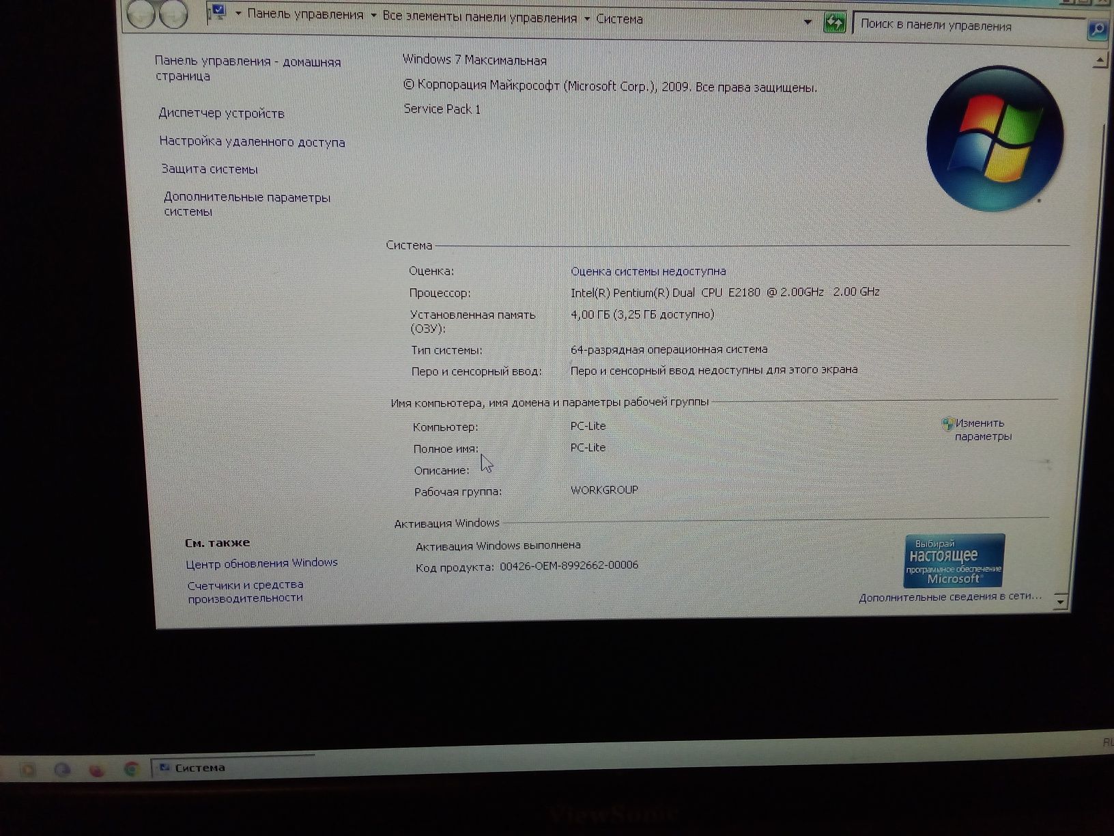
Task: Open address bar history dropdown arrow
Action: pyautogui.click(x=808, y=23)
